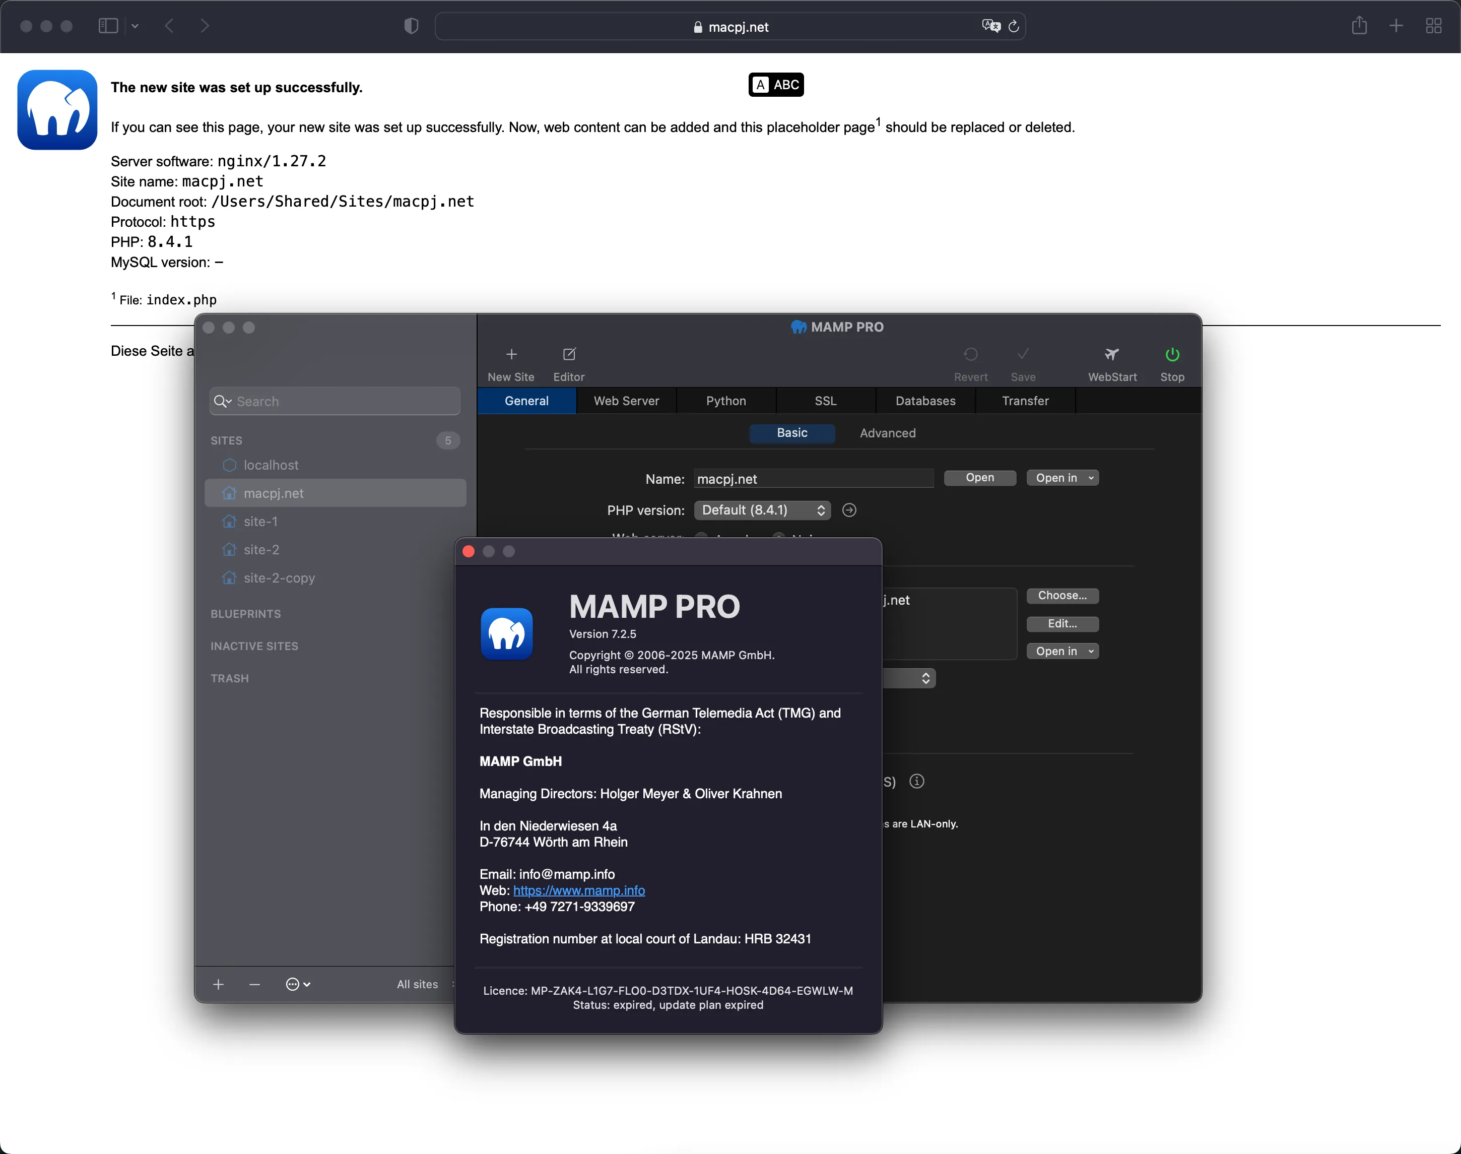Expand the TRASH section
This screenshot has height=1154, width=1461.
(x=230, y=678)
